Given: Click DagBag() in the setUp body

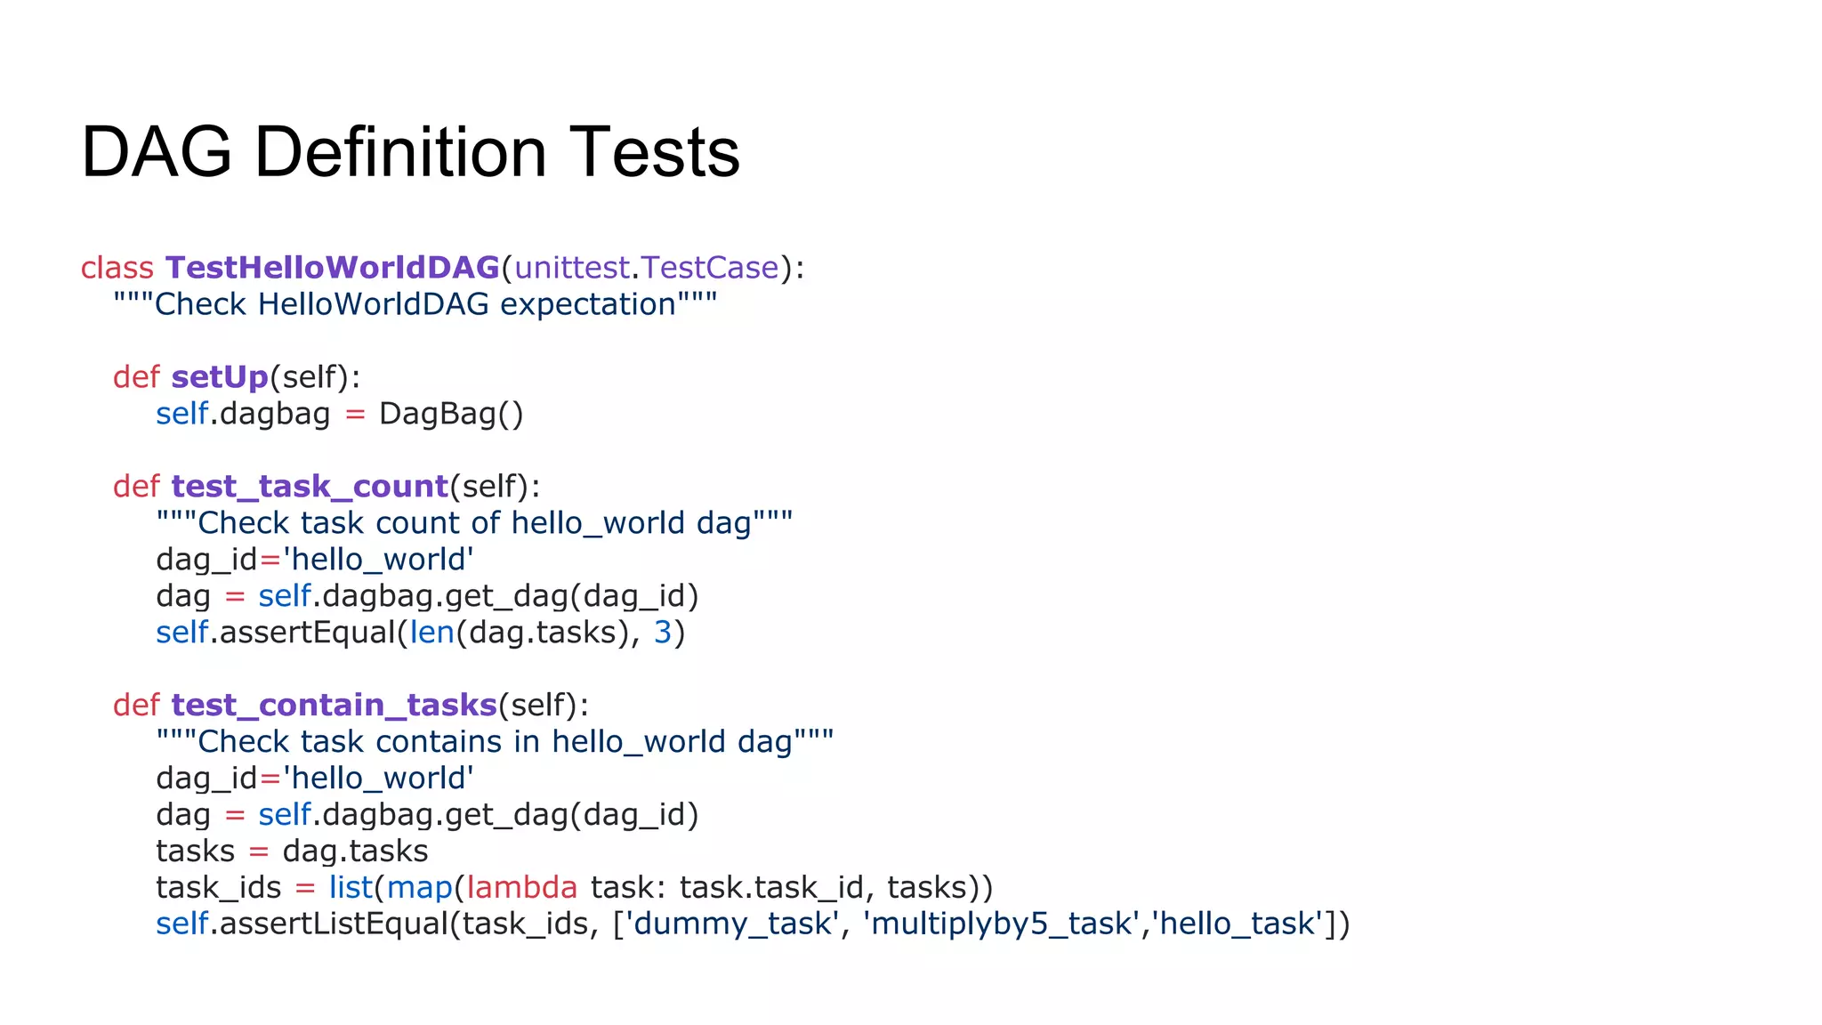Looking at the screenshot, I should pyautogui.click(x=451, y=414).
